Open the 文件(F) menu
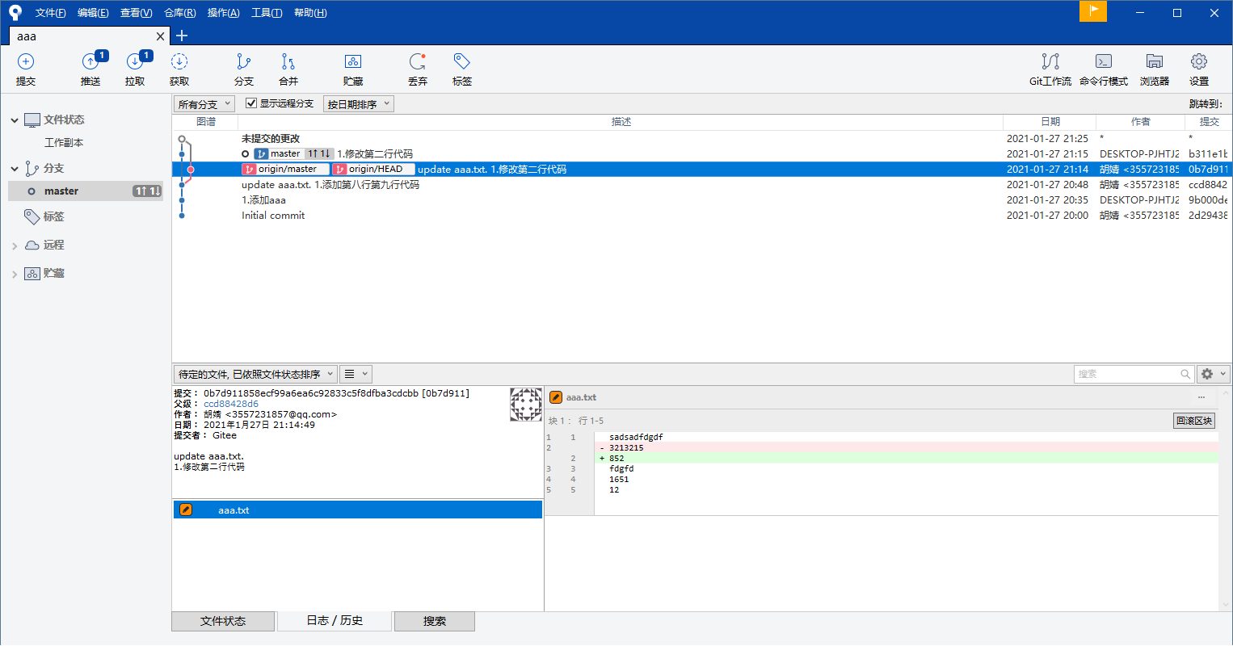Viewport: 1233px width, 646px height. click(x=51, y=13)
